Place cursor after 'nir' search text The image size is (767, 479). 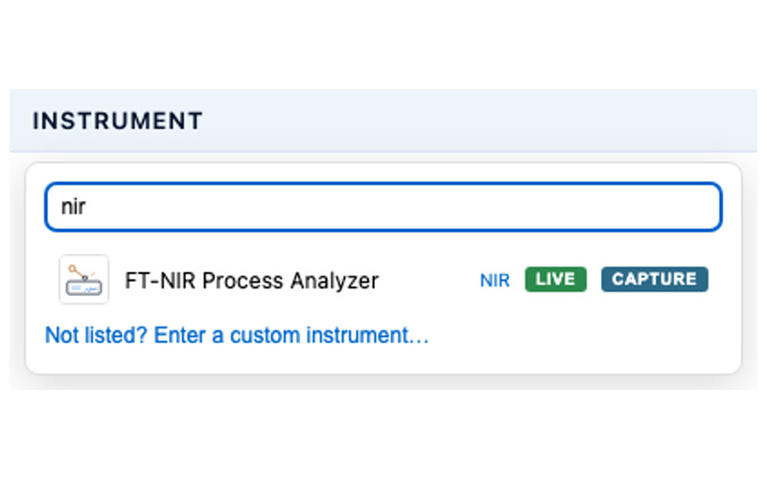tap(87, 206)
